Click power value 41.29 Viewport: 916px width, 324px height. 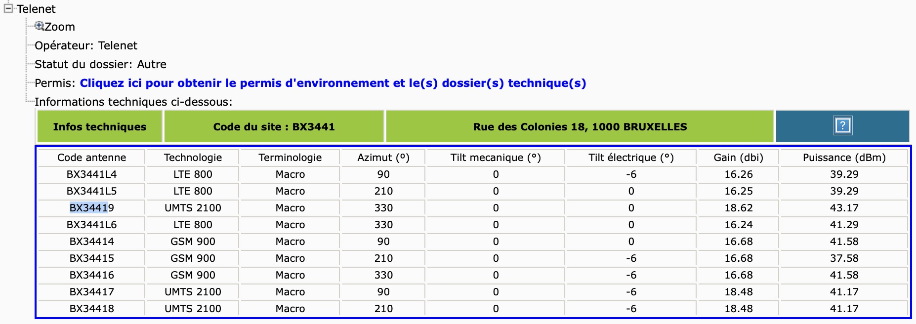844,225
